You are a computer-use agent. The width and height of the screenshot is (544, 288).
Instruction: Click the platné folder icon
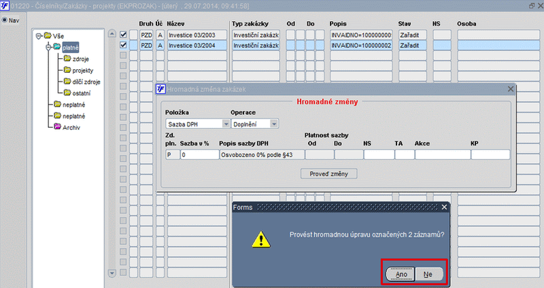(x=57, y=47)
